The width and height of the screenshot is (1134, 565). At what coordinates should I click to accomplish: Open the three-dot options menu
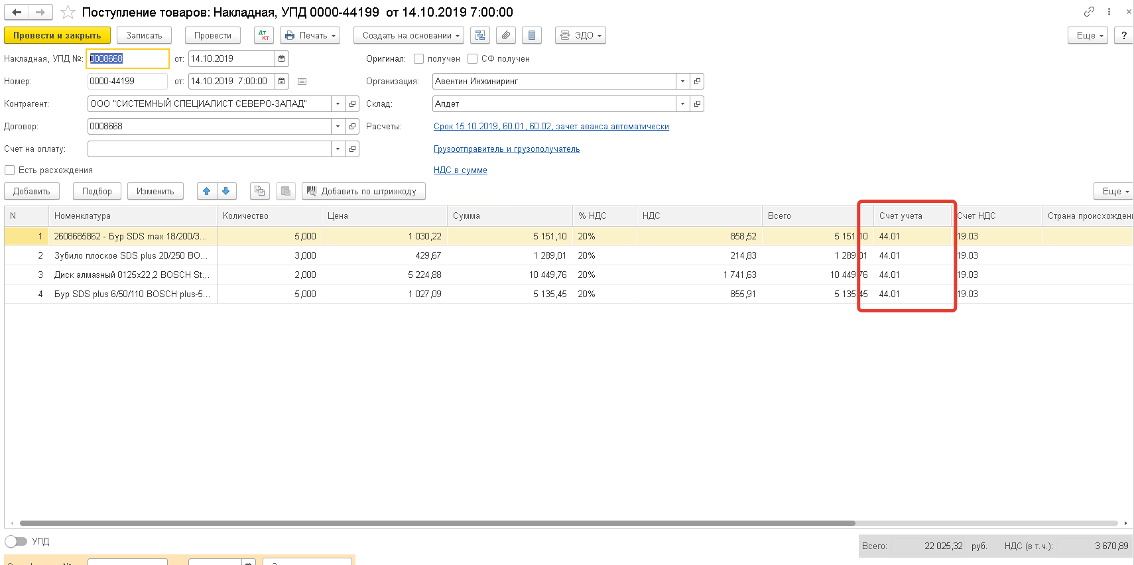click(x=1109, y=12)
